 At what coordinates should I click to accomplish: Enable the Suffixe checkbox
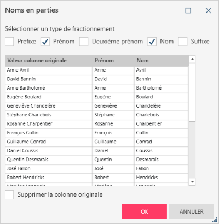click(x=183, y=42)
